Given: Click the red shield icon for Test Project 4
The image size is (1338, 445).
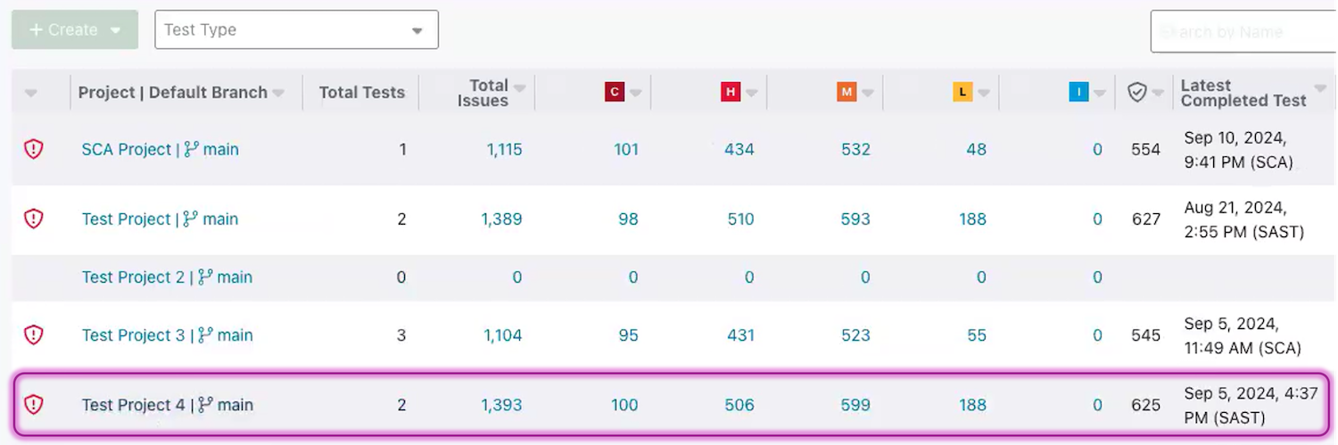Looking at the screenshot, I should [33, 404].
